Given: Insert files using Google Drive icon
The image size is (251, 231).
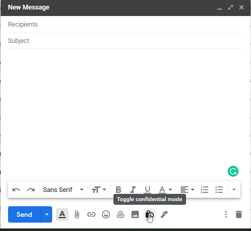Looking at the screenshot, I should (120, 214).
